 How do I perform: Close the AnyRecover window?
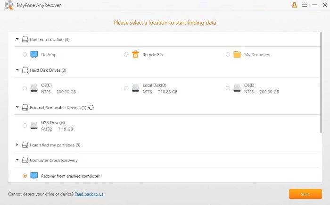click(x=325, y=5)
